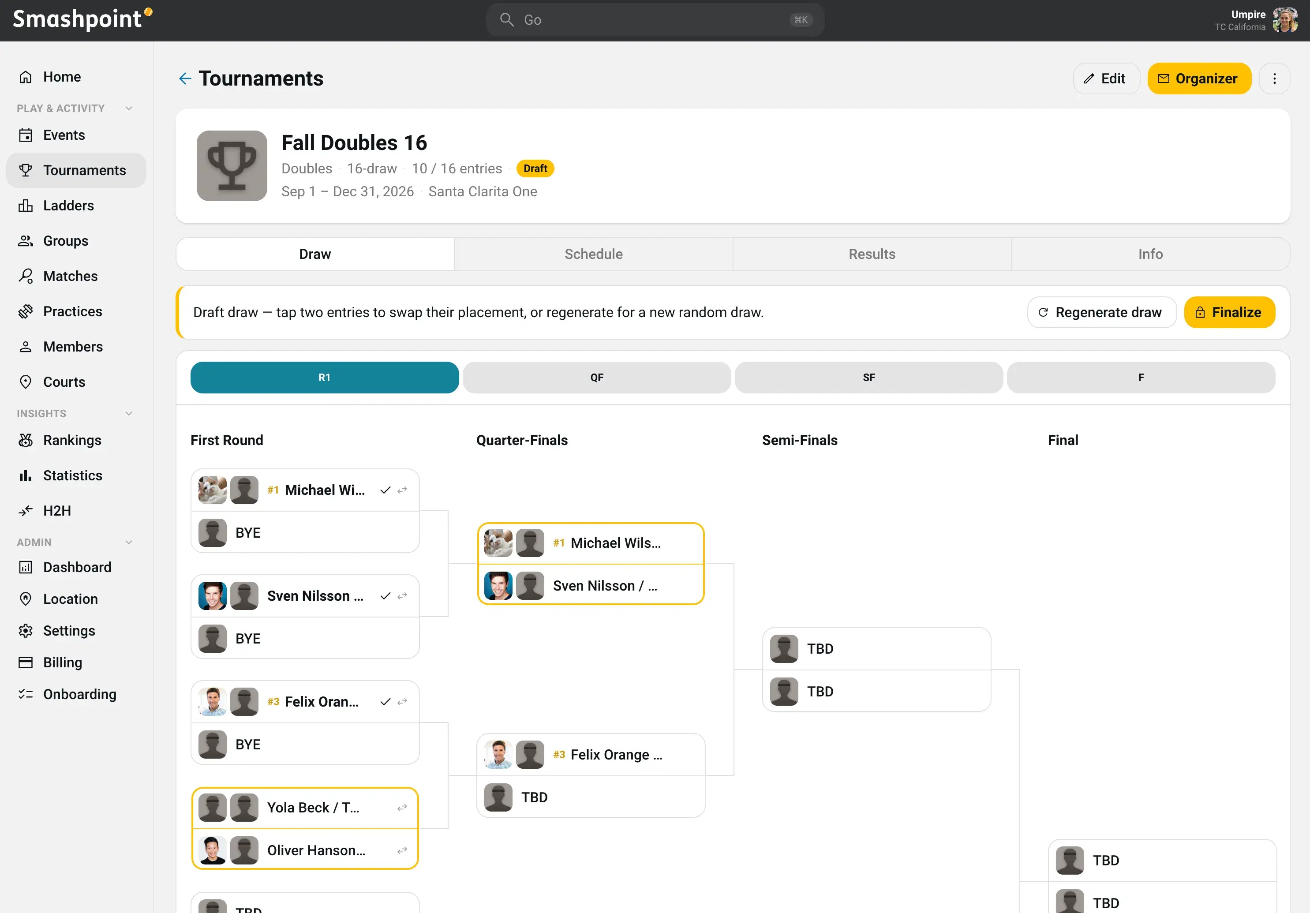The height and width of the screenshot is (913, 1310).
Task: Click the '10 / 16 entries' text
Action: (x=457, y=169)
